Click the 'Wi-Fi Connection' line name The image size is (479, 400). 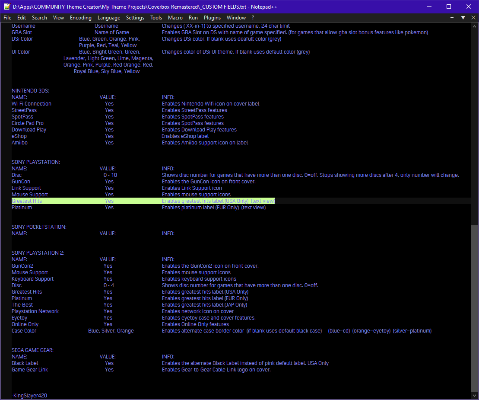[x=32, y=104]
